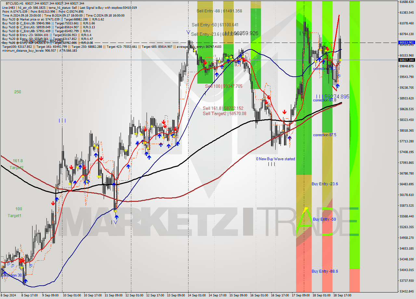Screen dimensions: 416x299
Task: Click the 'Buy %10 @ C_Entry38' header line
Action: pyautogui.click(x=48, y=23)
